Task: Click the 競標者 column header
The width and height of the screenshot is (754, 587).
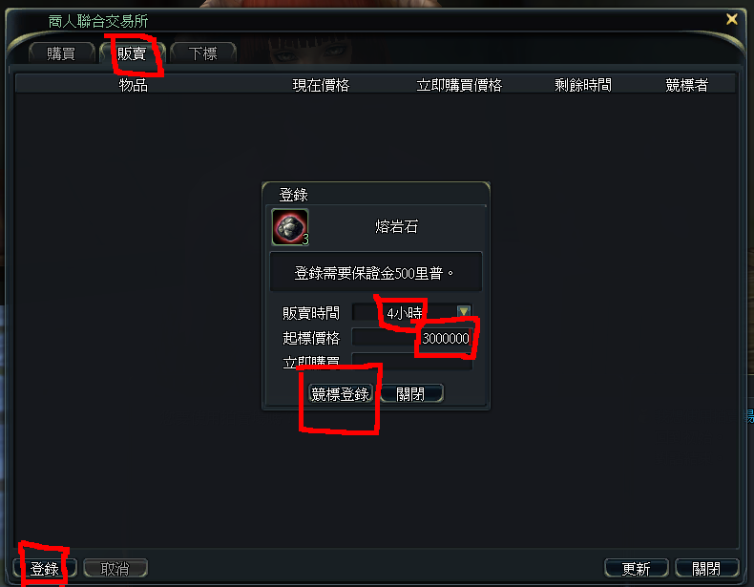Action: (x=686, y=85)
